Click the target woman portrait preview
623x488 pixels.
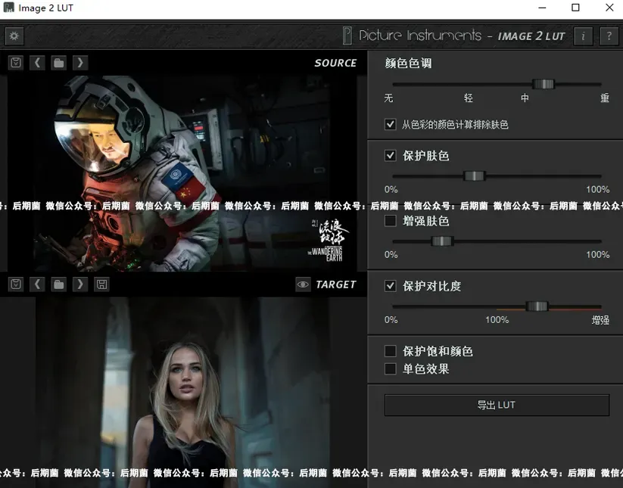tap(182, 393)
